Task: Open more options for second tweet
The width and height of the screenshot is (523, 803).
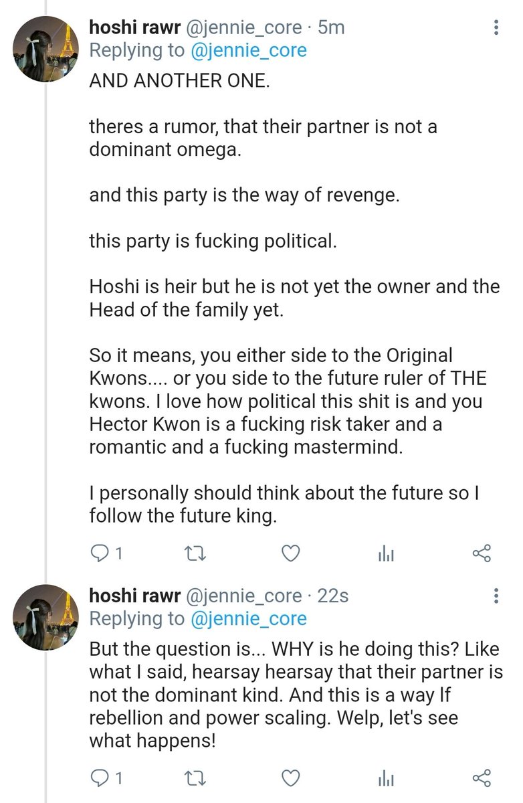Action: coord(496,596)
